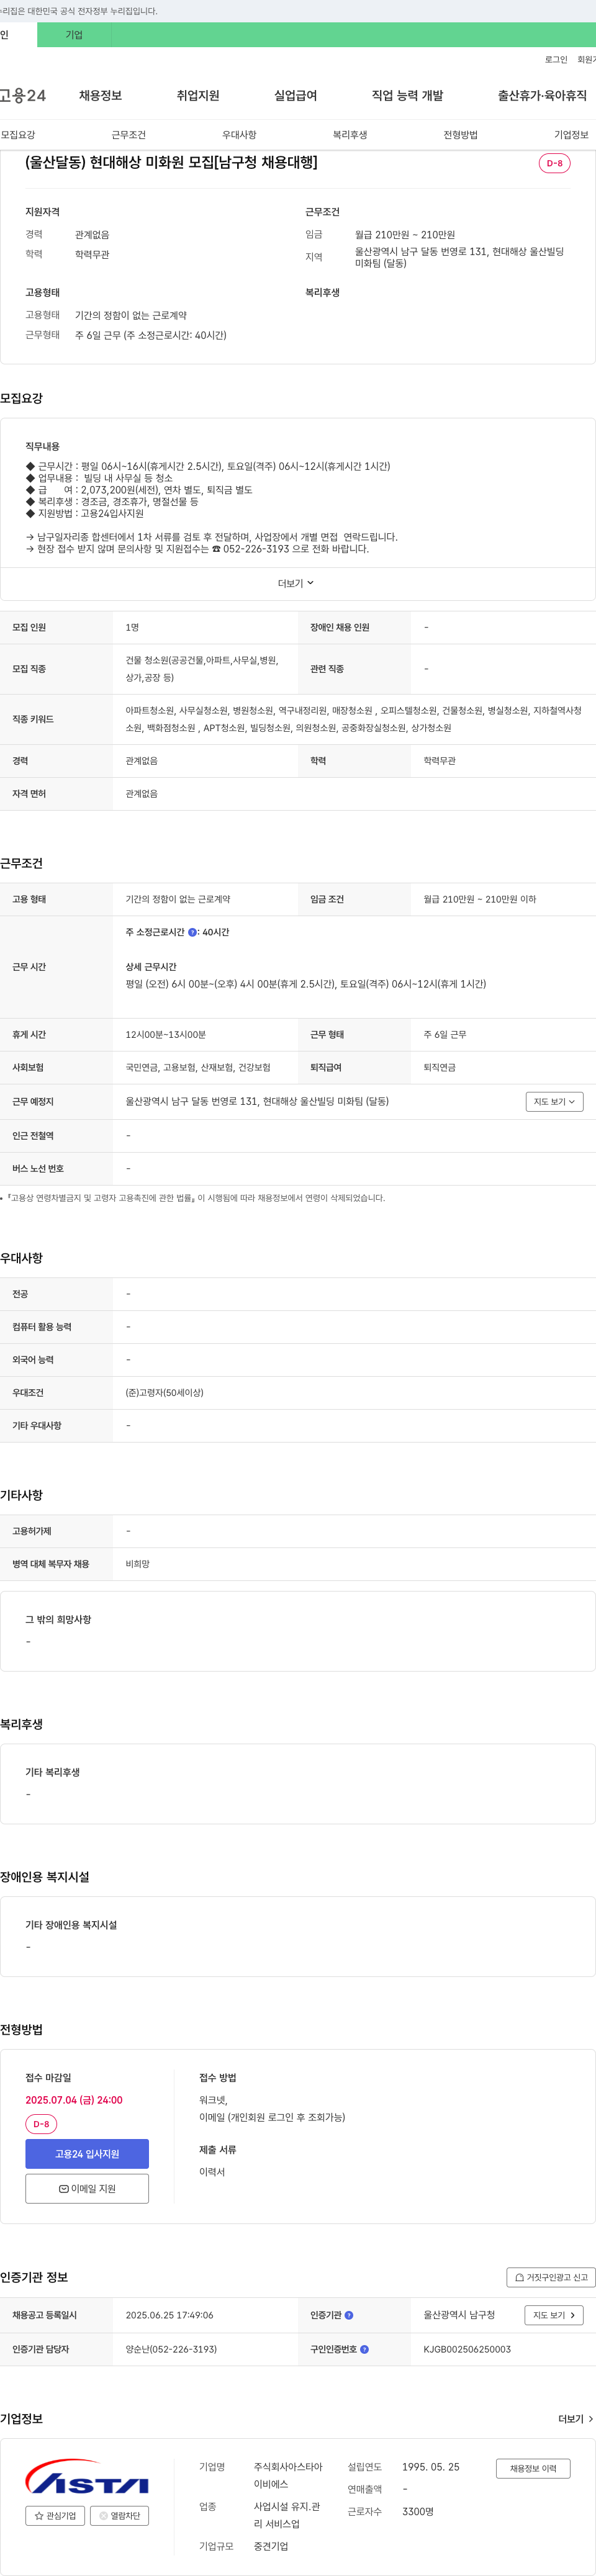Star the company with 관심기업 button

click(x=55, y=2515)
